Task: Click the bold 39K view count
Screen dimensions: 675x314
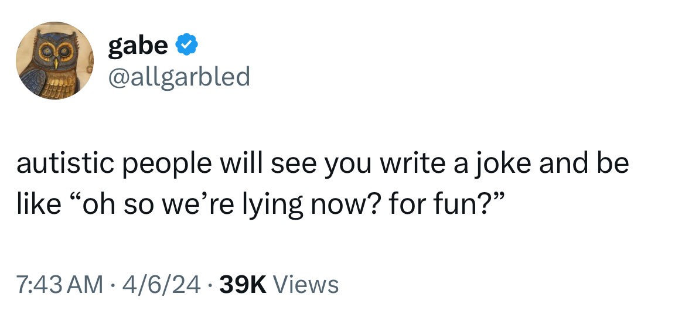Action: click(x=241, y=285)
